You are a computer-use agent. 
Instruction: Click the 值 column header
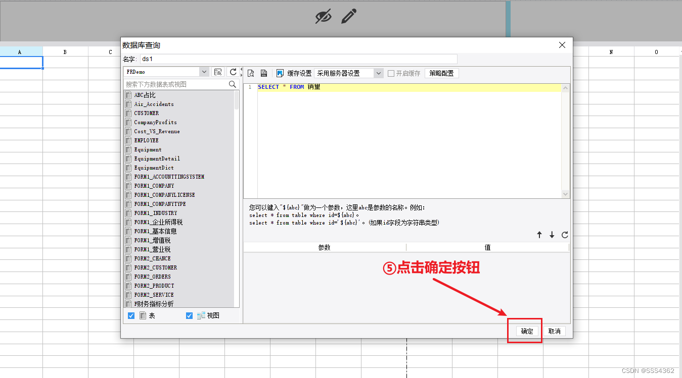487,247
